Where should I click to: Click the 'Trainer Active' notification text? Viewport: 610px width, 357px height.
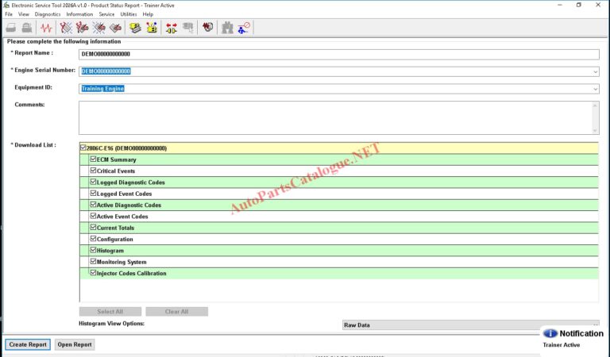coord(561,345)
